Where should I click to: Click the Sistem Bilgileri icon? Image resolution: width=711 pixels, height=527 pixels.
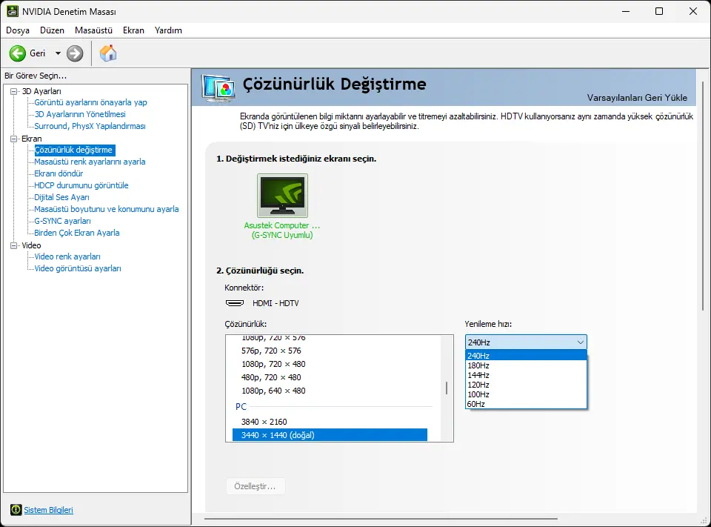(16, 510)
